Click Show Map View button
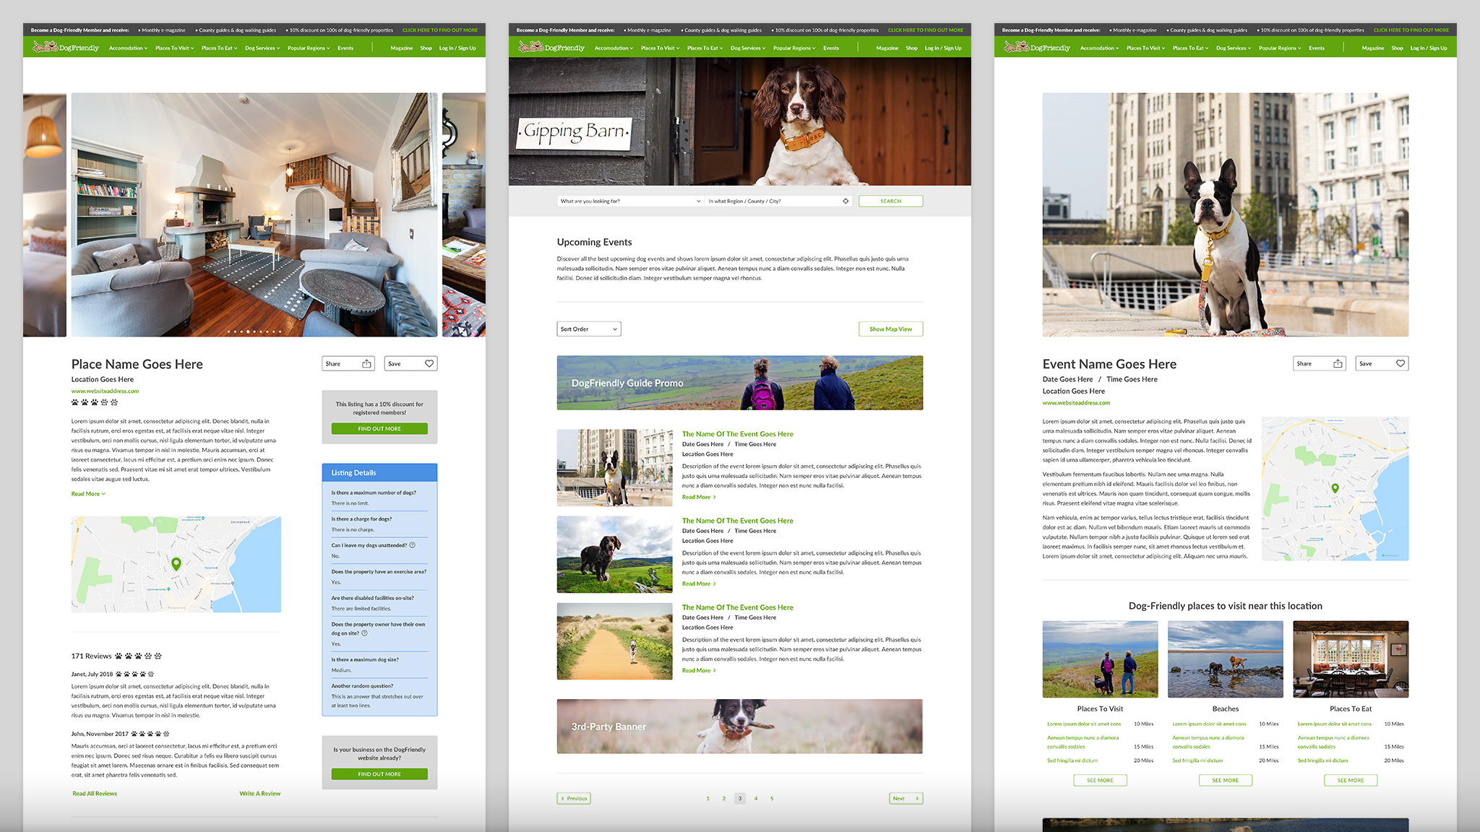 click(890, 329)
